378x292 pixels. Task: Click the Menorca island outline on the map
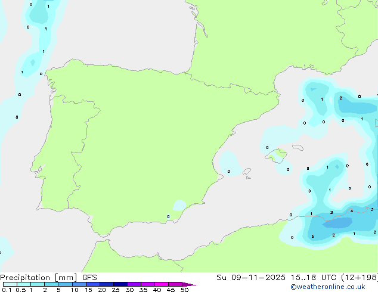[298, 147]
